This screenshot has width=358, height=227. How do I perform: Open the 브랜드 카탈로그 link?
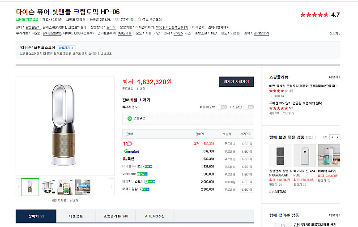27,19
